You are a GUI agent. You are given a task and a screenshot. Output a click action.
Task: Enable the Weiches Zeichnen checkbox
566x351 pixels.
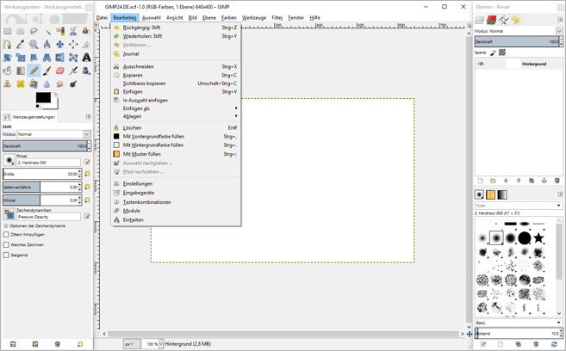point(6,244)
